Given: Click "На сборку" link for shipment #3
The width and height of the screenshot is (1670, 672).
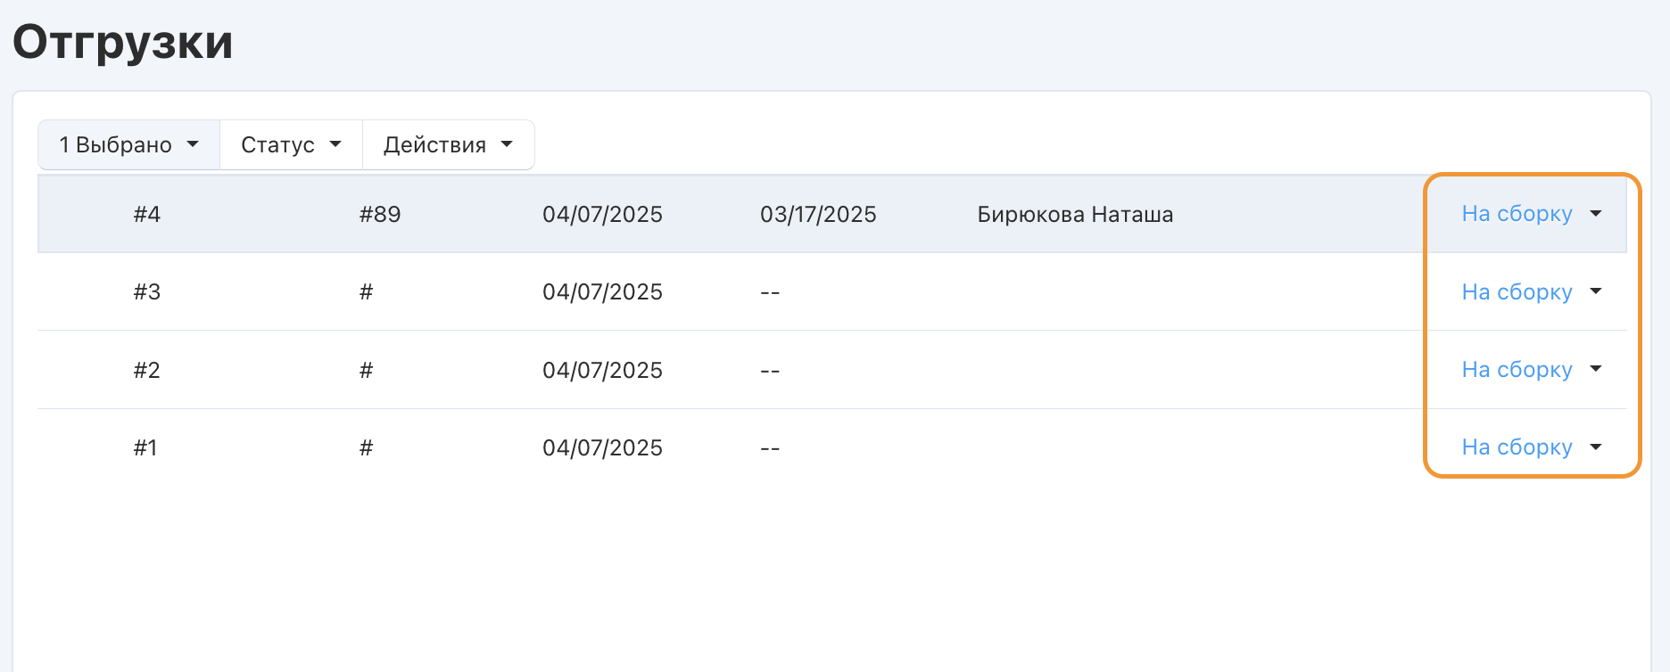Looking at the screenshot, I should pos(1517,291).
